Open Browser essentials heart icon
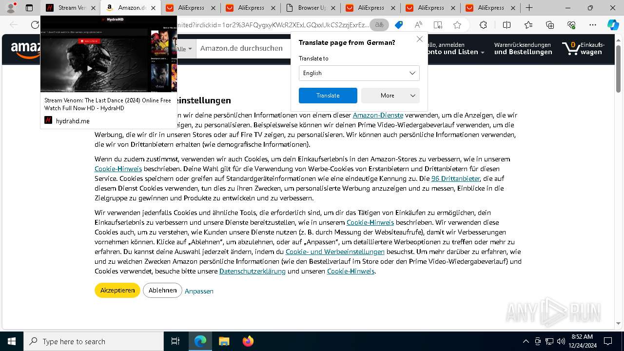 click(571, 25)
